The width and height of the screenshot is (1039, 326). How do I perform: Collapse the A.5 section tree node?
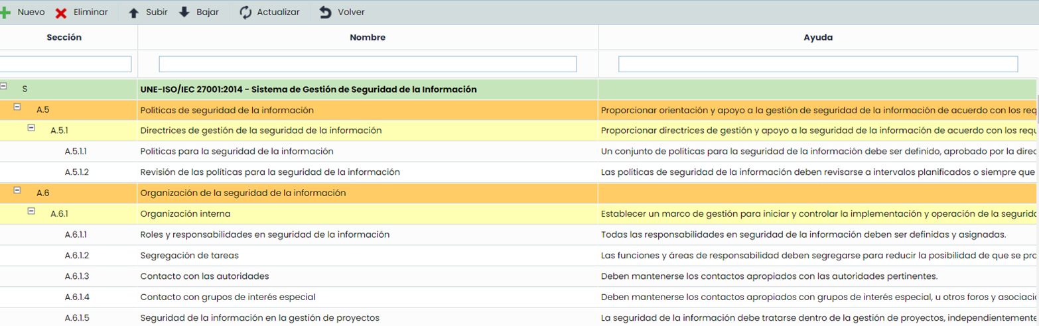[x=18, y=107]
